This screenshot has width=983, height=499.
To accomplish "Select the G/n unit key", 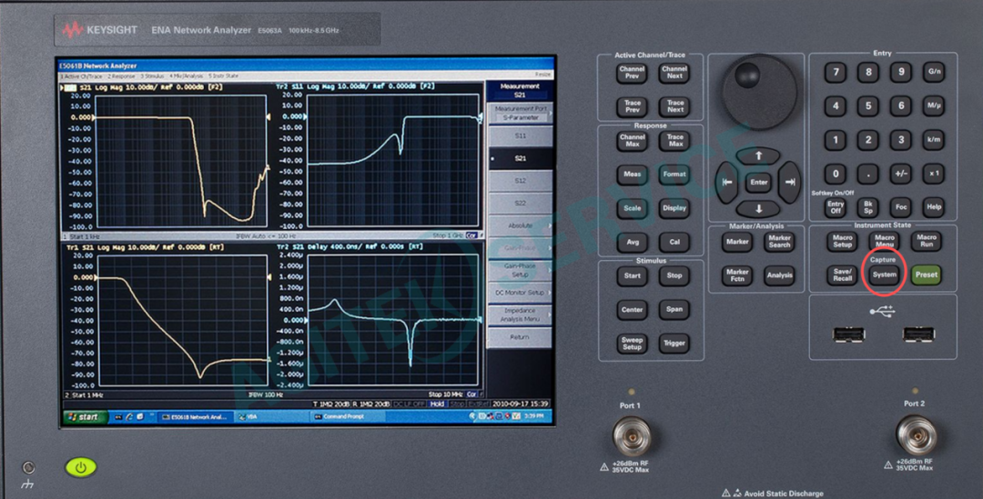I will pyautogui.click(x=934, y=72).
